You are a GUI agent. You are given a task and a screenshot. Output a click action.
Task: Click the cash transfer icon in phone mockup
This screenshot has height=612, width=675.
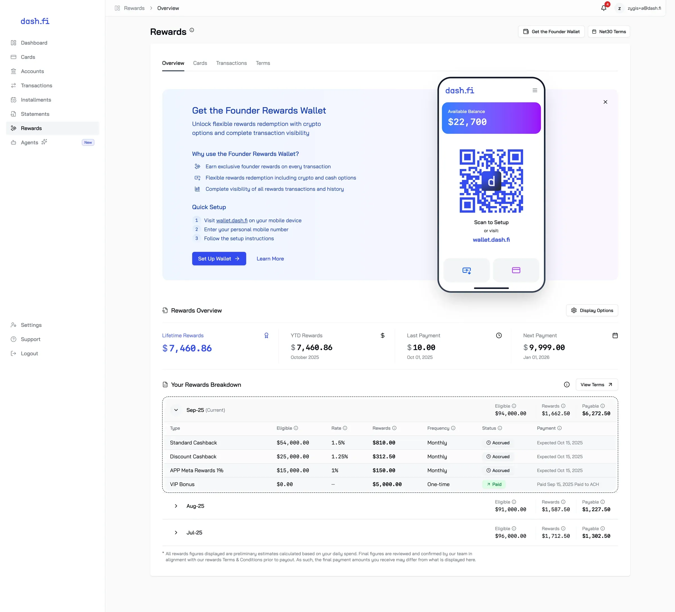(466, 270)
